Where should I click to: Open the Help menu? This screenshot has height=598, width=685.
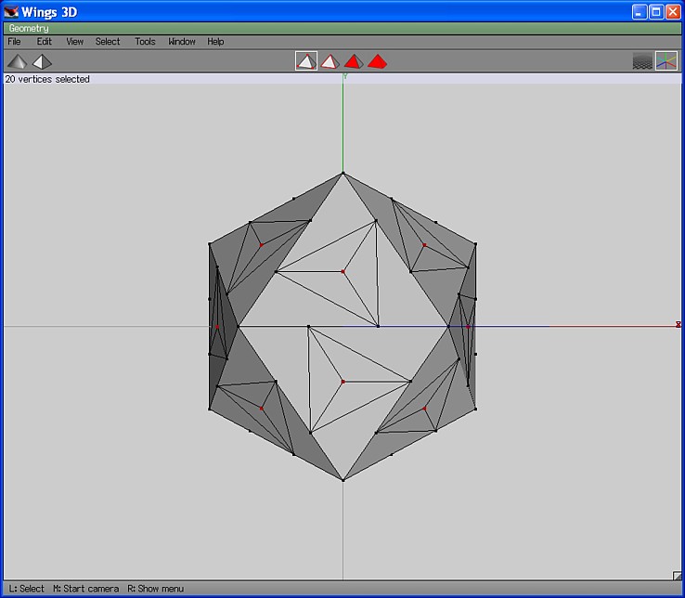tap(215, 42)
